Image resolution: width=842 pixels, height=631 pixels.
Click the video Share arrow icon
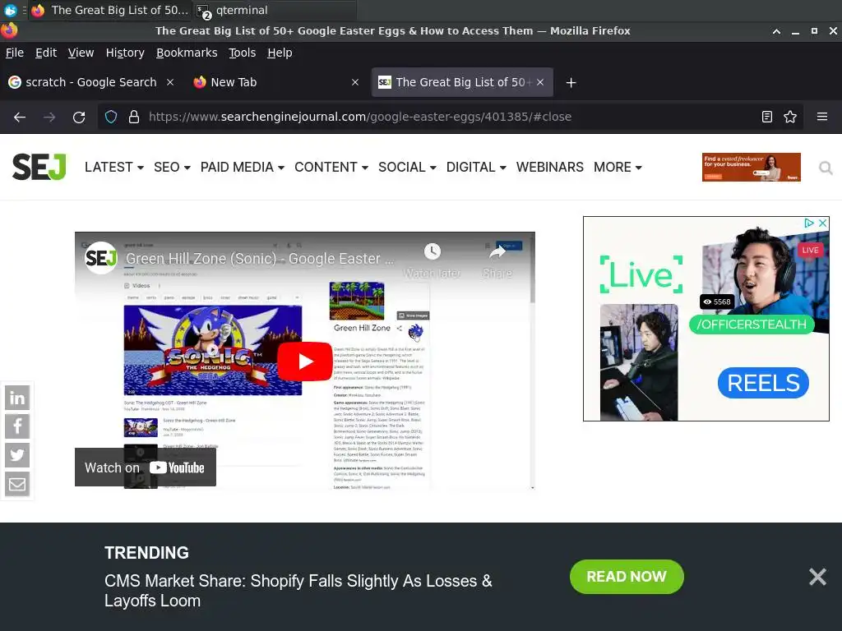pos(497,251)
